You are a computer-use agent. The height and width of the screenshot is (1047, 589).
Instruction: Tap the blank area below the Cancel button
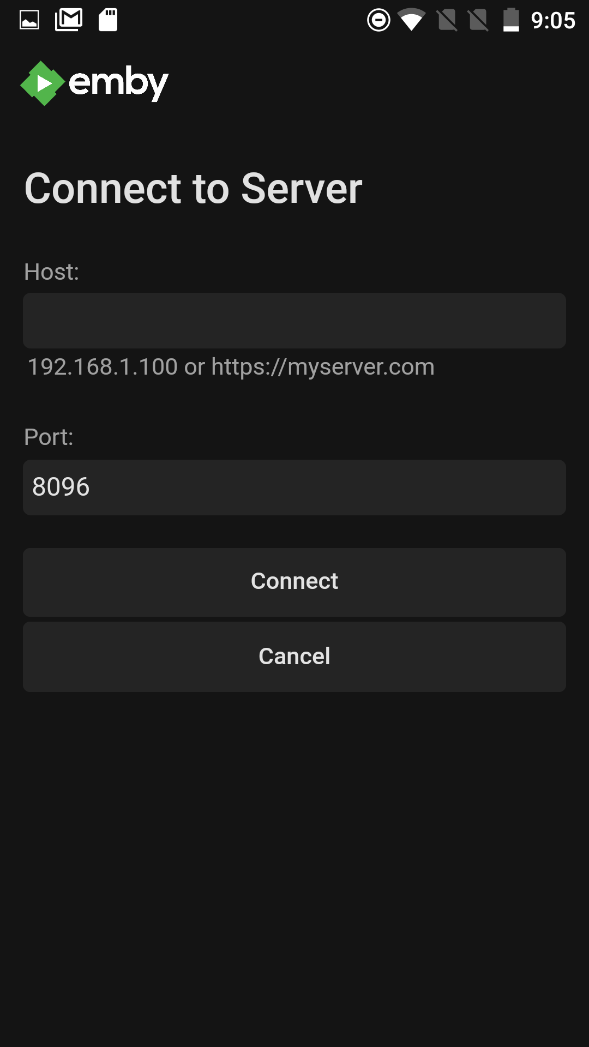coord(294,867)
